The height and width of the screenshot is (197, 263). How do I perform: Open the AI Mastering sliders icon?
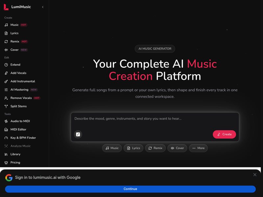click(6, 90)
